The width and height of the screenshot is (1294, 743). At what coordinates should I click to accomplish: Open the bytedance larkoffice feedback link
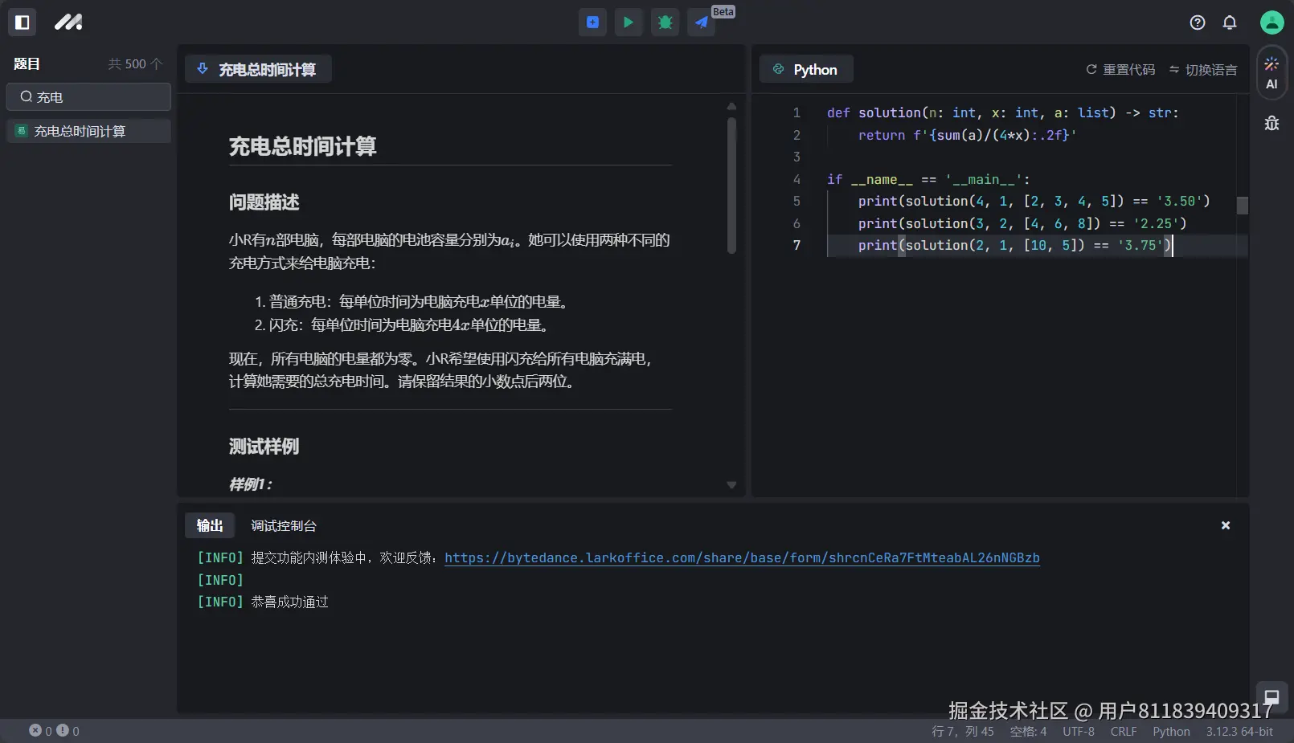pos(742,557)
